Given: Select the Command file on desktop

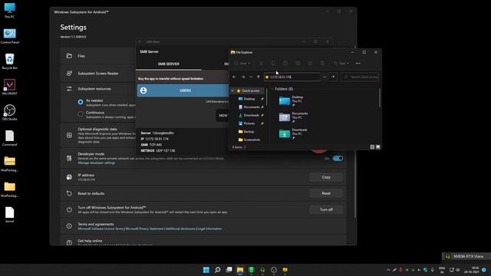Looking at the screenshot, I should [10, 138].
